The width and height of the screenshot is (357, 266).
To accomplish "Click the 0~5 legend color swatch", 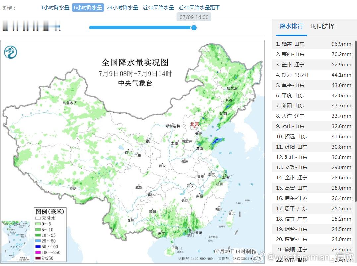I will coord(38,224).
